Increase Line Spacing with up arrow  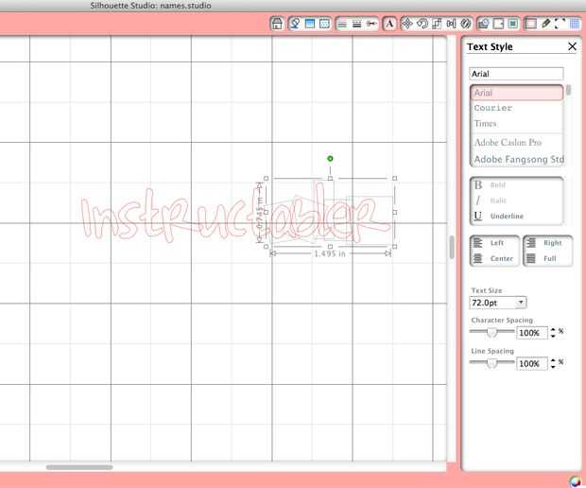pyautogui.click(x=553, y=360)
